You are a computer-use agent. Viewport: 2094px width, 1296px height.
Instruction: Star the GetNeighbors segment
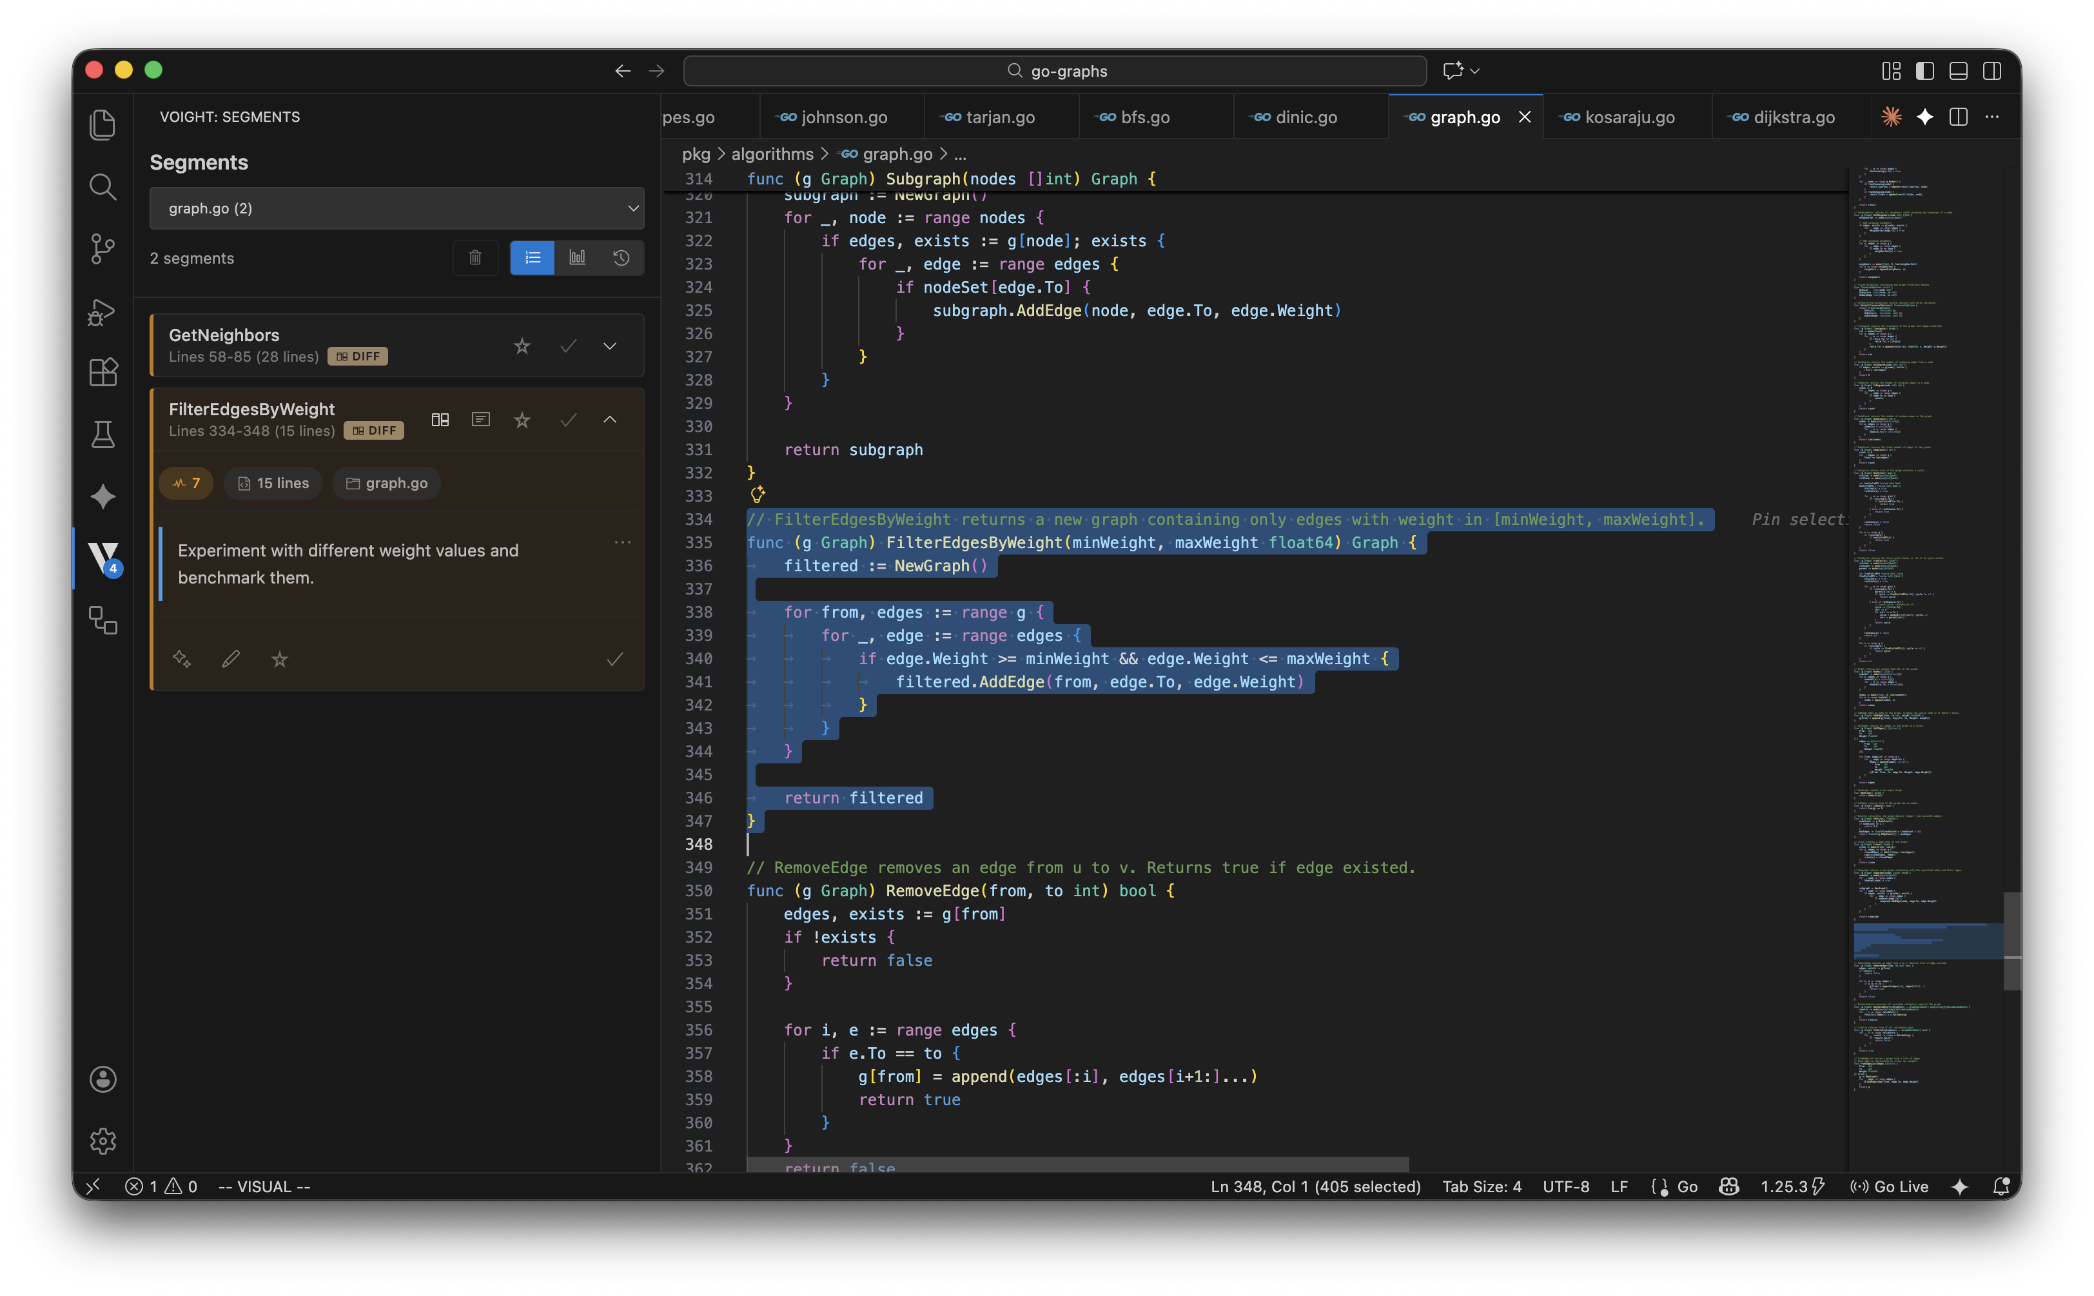coord(522,346)
